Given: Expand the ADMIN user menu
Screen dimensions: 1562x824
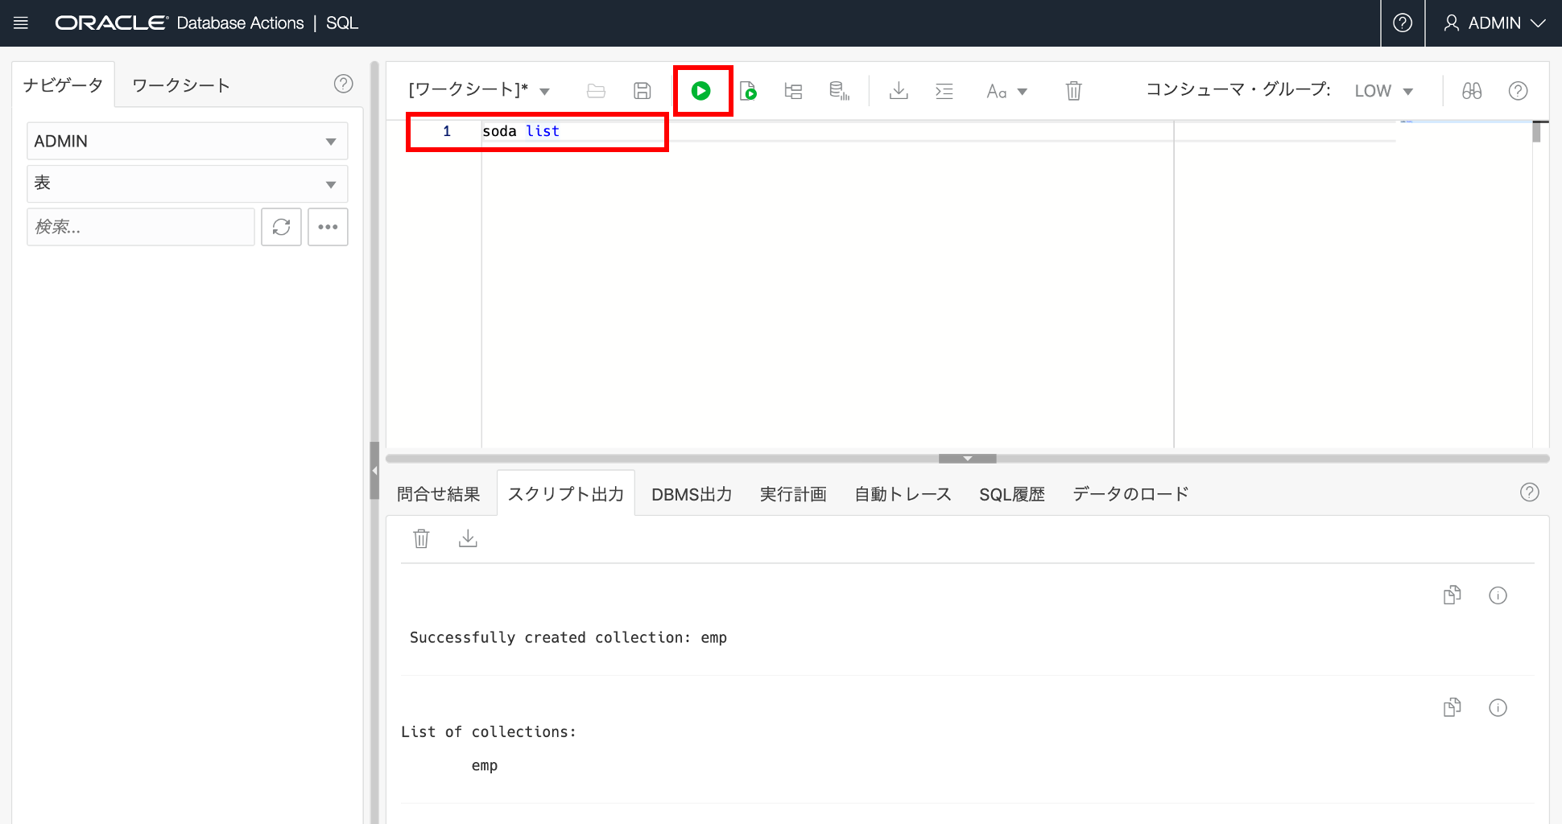Looking at the screenshot, I should (1494, 23).
